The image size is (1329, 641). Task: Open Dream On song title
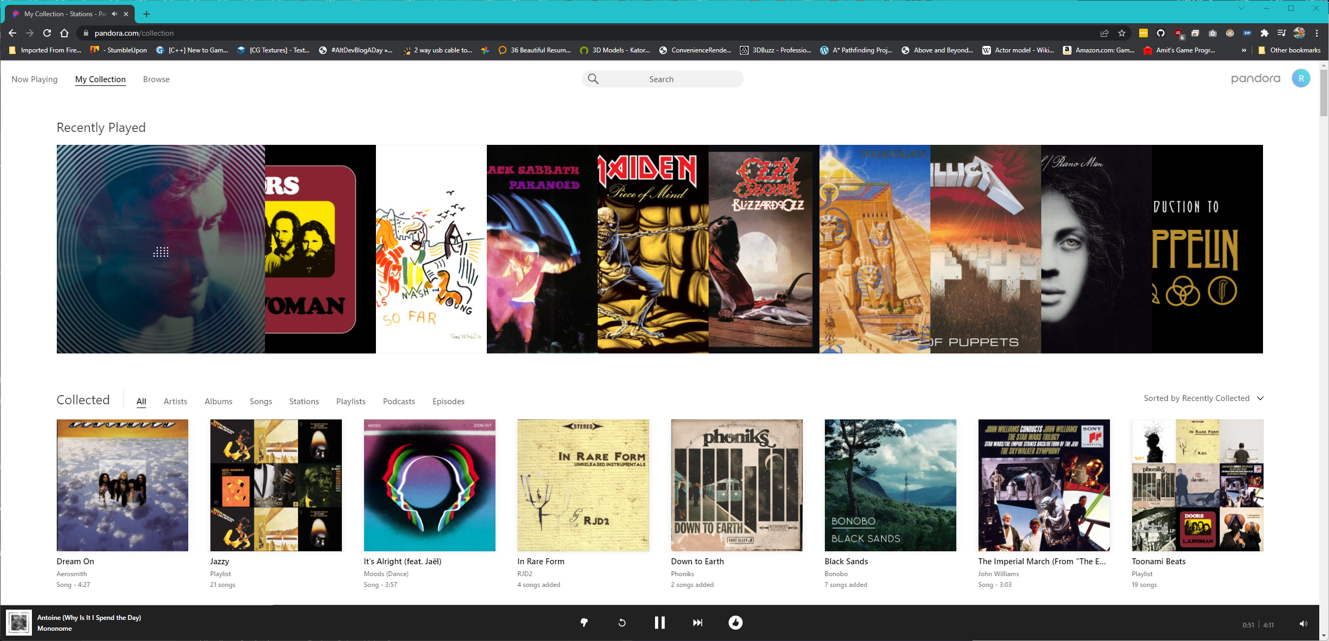click(75, 562)
